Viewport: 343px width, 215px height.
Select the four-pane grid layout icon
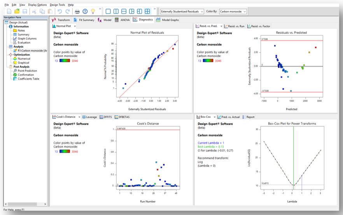[x=147, y=11]
